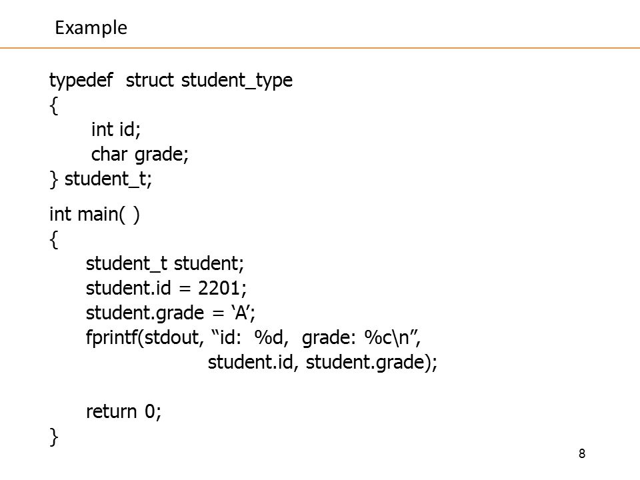Click the final closing brace

(53, 437)
